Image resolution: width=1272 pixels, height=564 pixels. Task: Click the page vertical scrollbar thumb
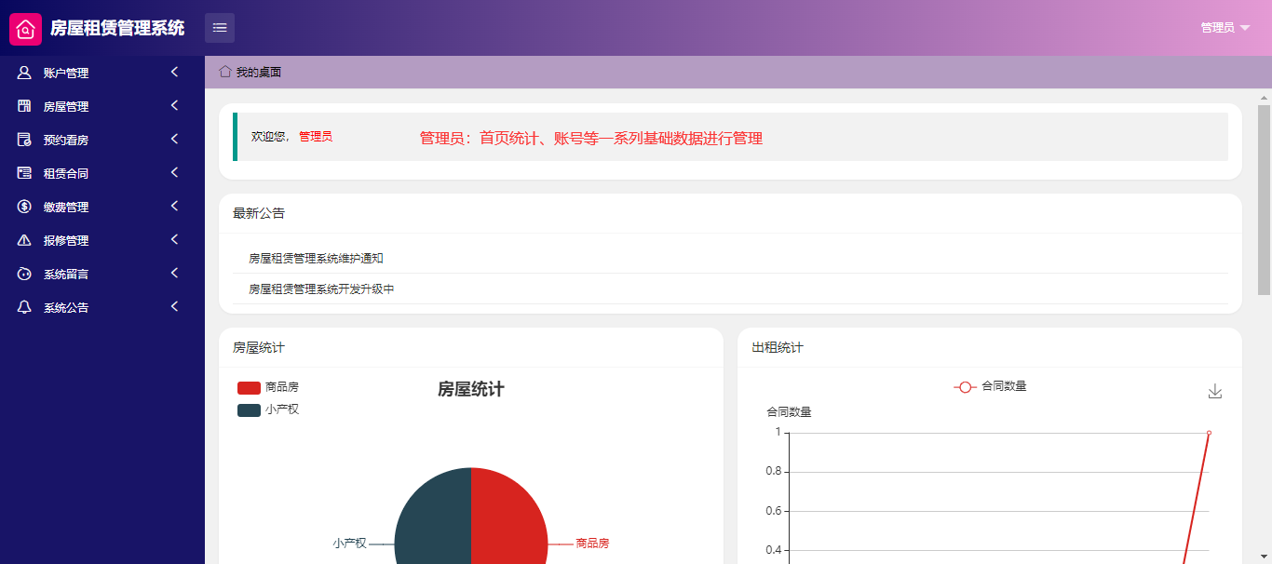pyautogui.click(x=1264, y=199)
